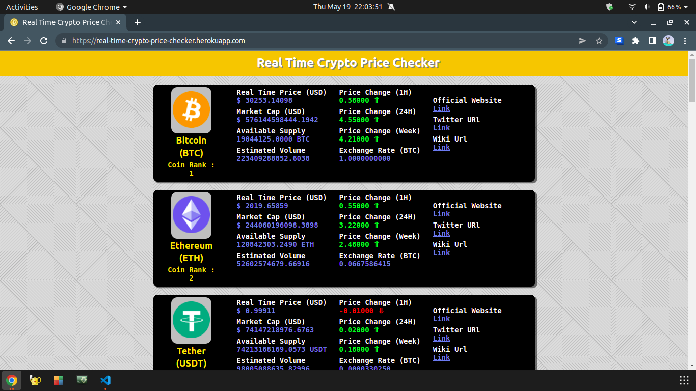Open the green image taskbar app
696x391 pixels.
click(82, 380)
